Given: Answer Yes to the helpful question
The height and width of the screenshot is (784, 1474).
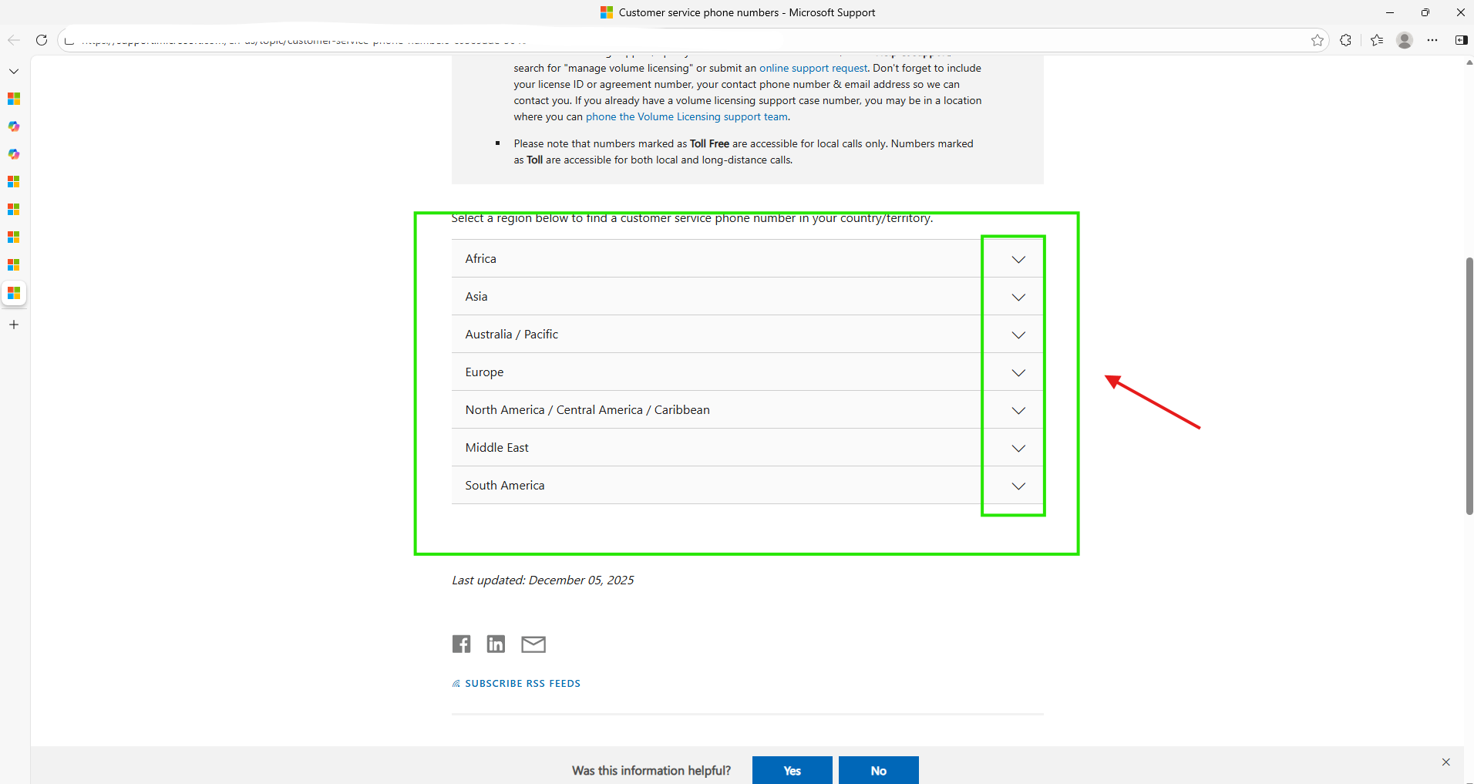Looking at the screenshot, I should (793, 770).
